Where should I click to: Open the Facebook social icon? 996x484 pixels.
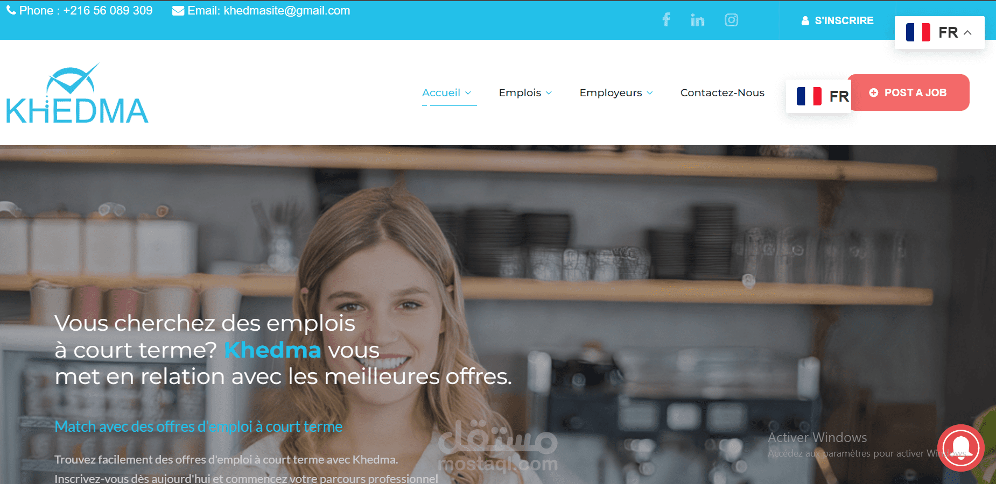tap(666, 20)
